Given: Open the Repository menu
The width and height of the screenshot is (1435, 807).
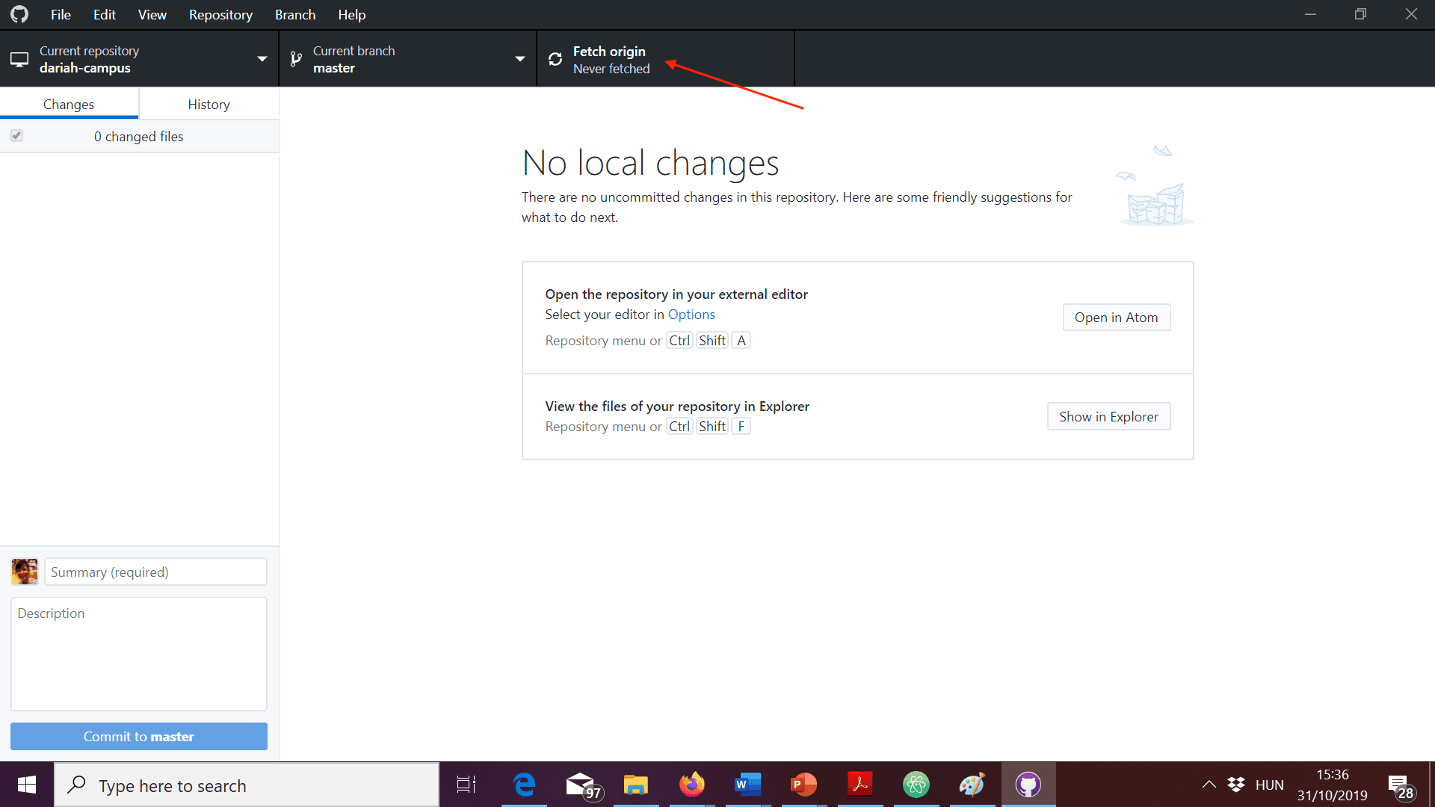Looking at the screenshot, I should click(220, 15).
